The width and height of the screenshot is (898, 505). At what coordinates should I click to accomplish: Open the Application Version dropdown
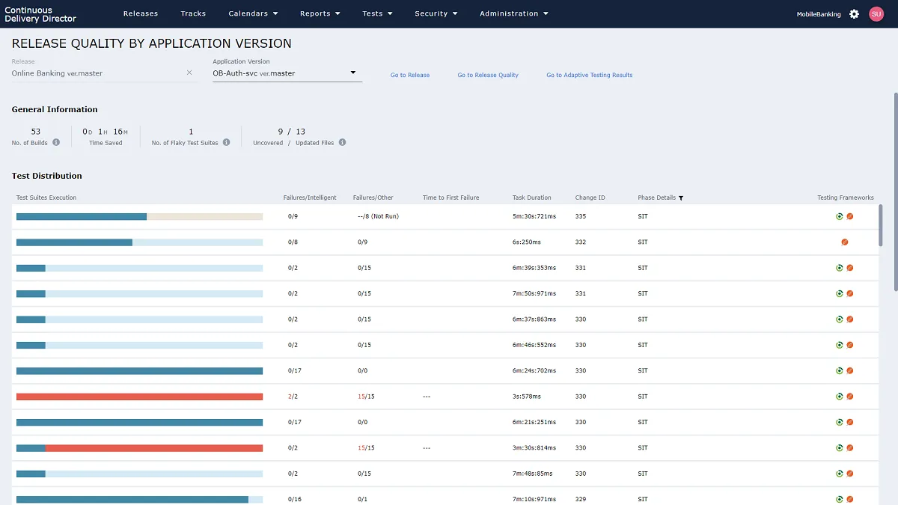point(352,73)
